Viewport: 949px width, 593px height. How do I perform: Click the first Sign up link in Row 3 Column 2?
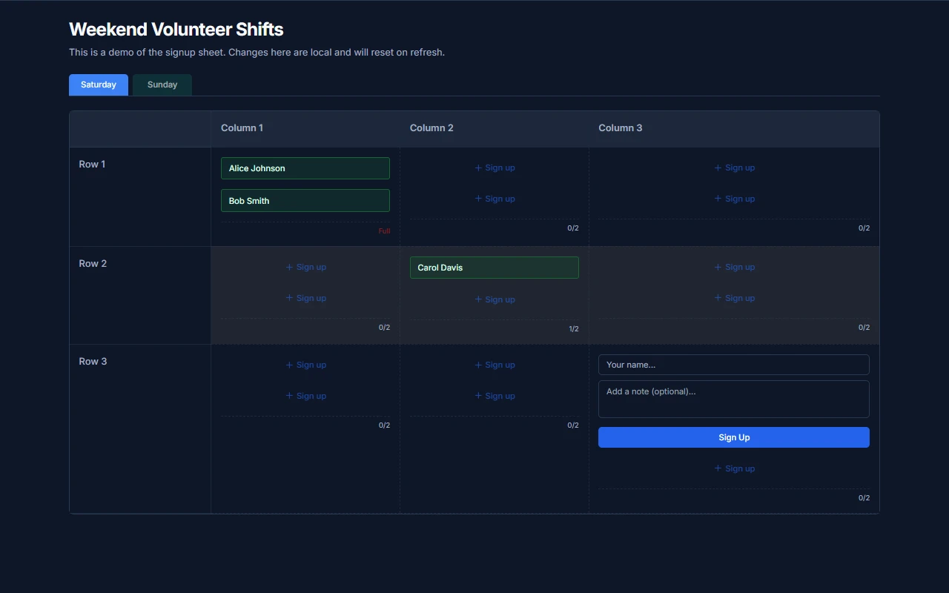point(495,365)
